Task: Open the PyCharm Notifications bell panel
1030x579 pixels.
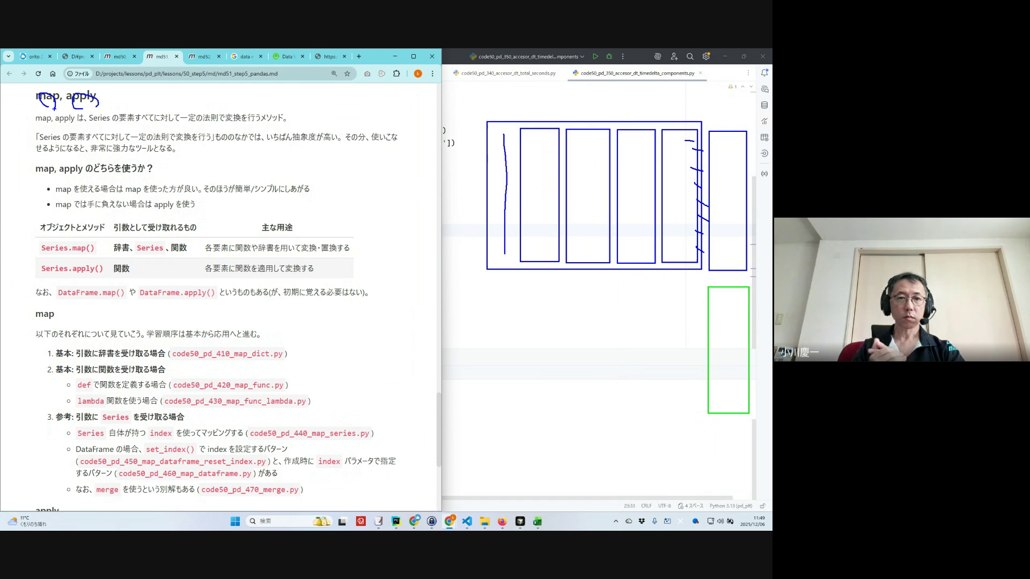Action: (764, 73)
